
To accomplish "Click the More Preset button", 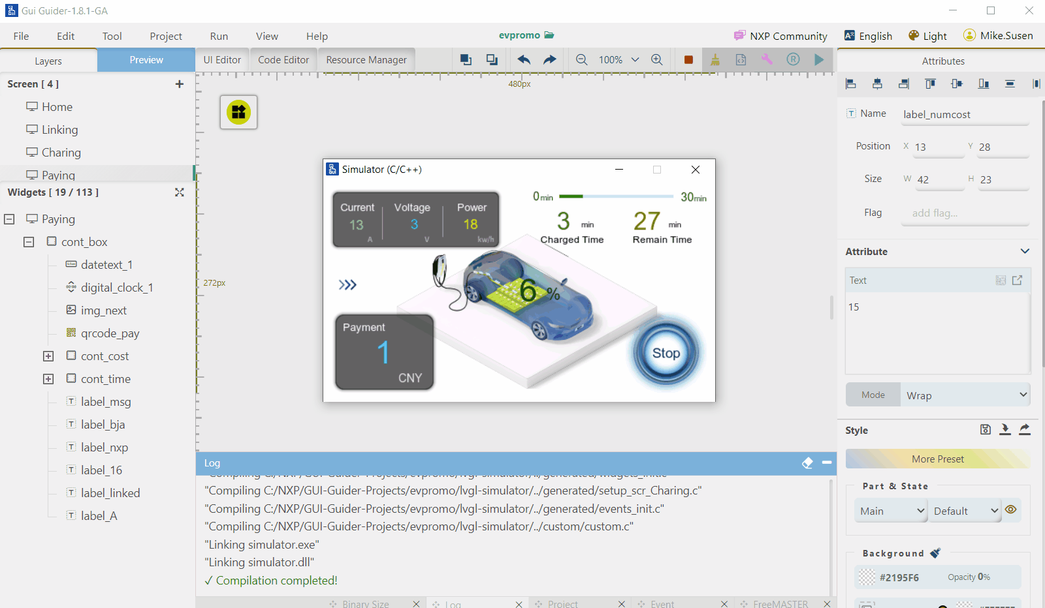I will 937,459.
